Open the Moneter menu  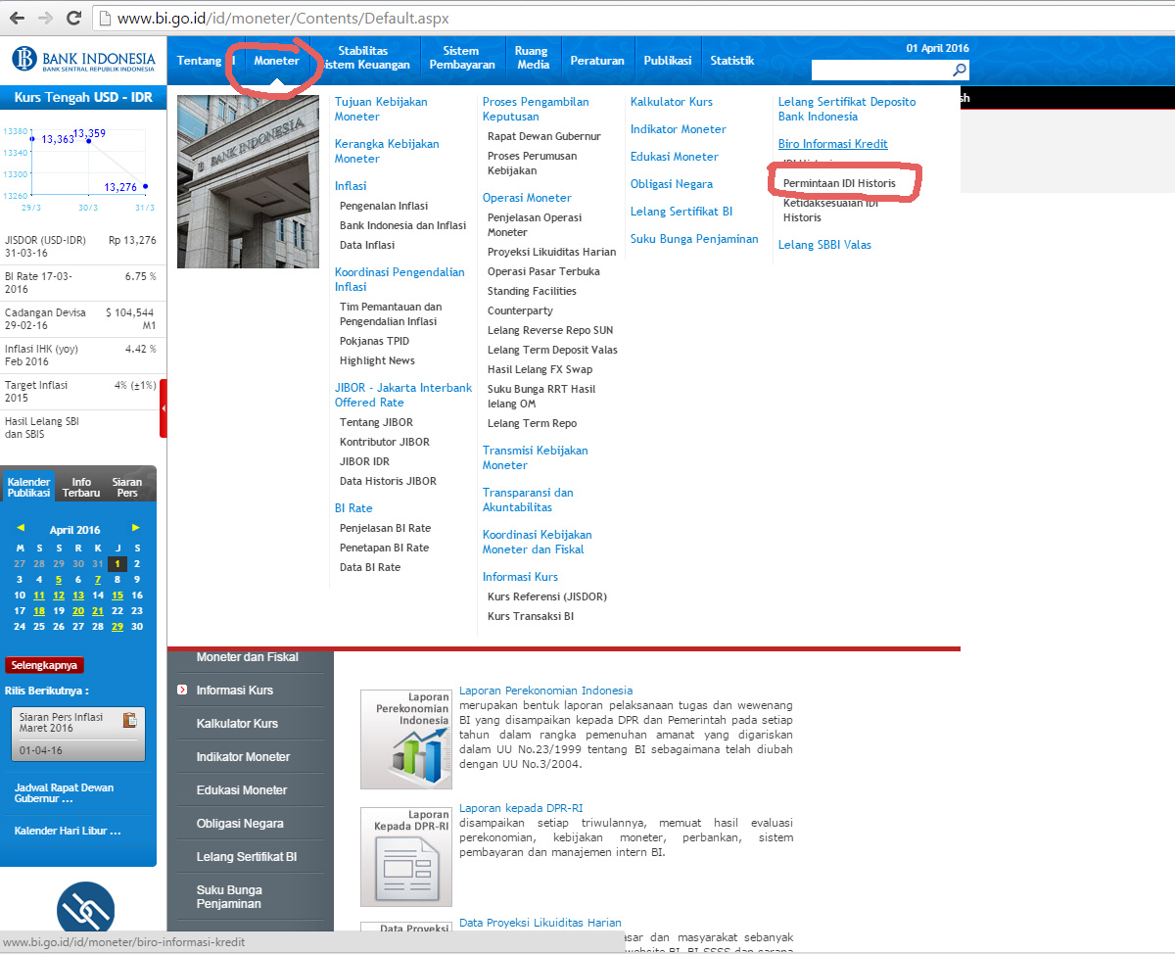(x=276, y=61)
